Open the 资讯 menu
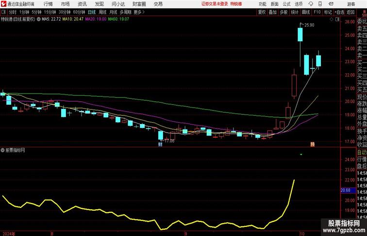This screenshot has height=236, width=367. click(82, 4)
